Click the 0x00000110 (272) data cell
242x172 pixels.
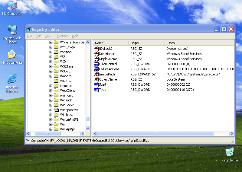tap(180, 90)
